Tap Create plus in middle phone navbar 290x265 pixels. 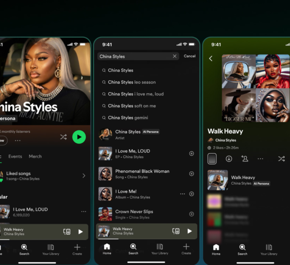pos(186,249)
